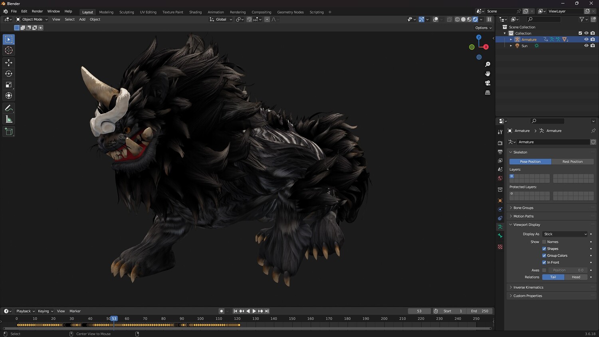Click the Position axes slider
This screenshot has height=337, width=599.
point(567,270)
